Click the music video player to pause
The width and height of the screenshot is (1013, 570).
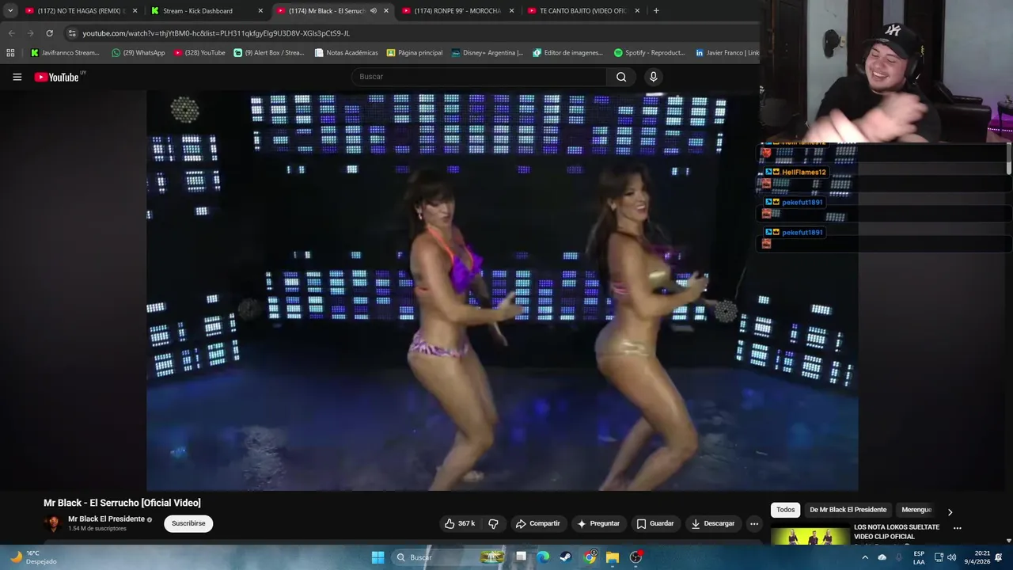pos(502,291)
